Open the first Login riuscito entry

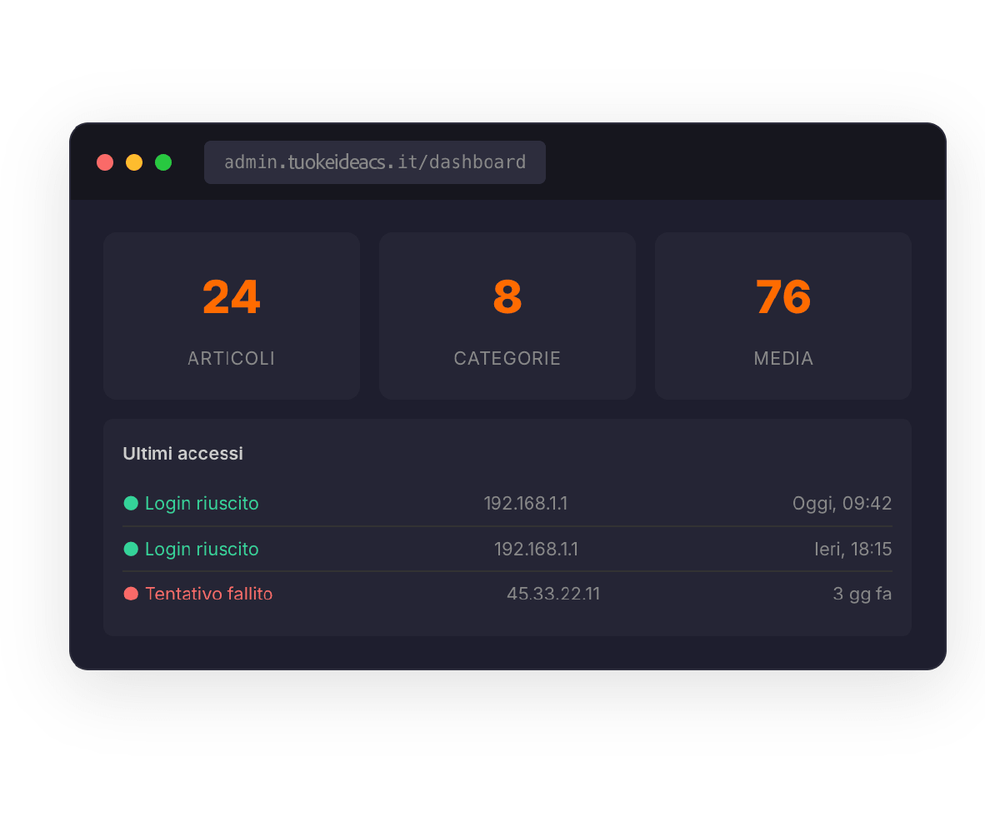(x=201, y=504)
